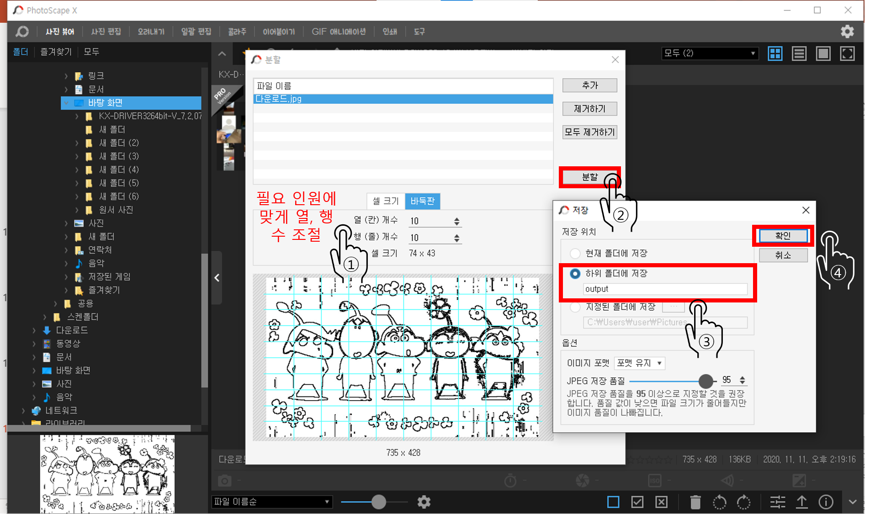The image size is (870, 514).
Task: Expand the 네트워크 tree node
Action: click(23, 410)
